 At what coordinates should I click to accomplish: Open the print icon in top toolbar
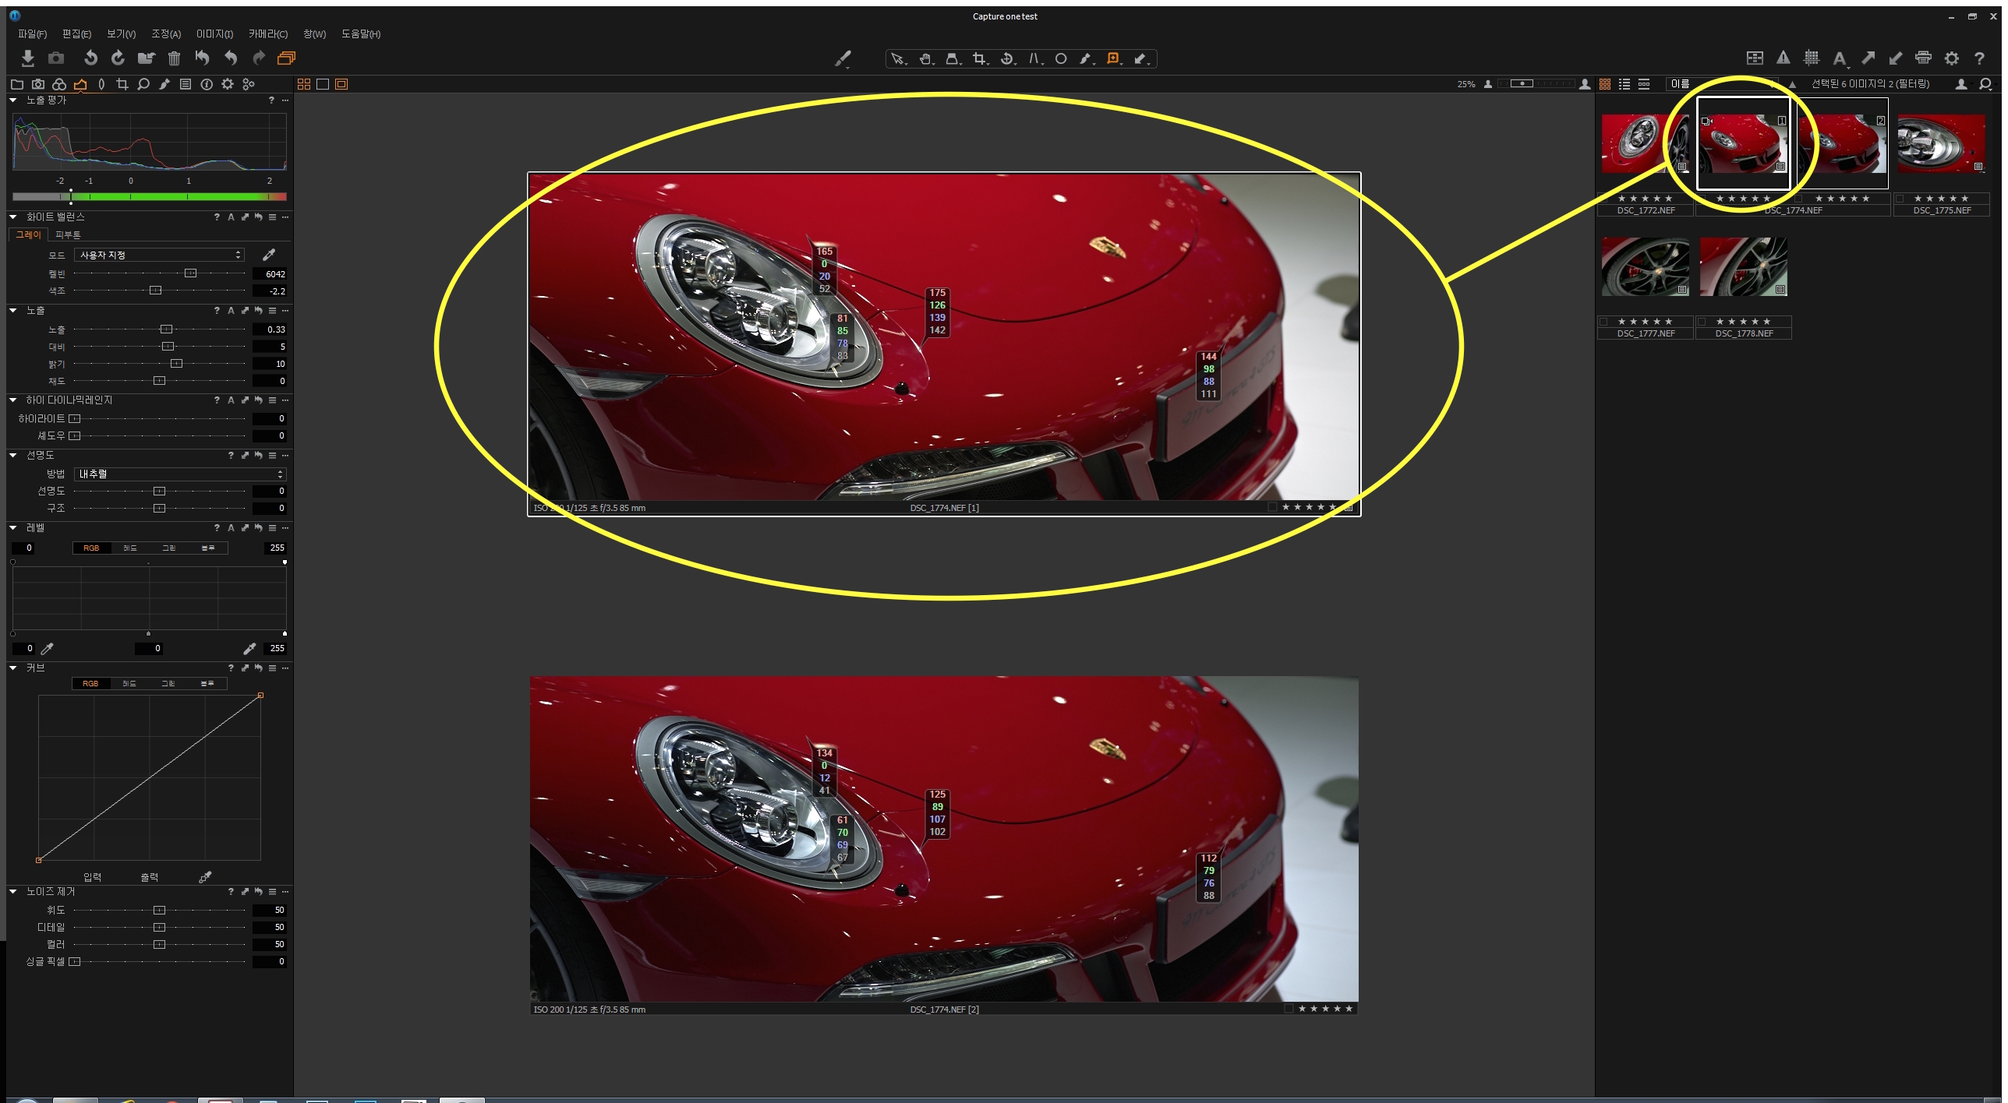[x=1923, y=58]
